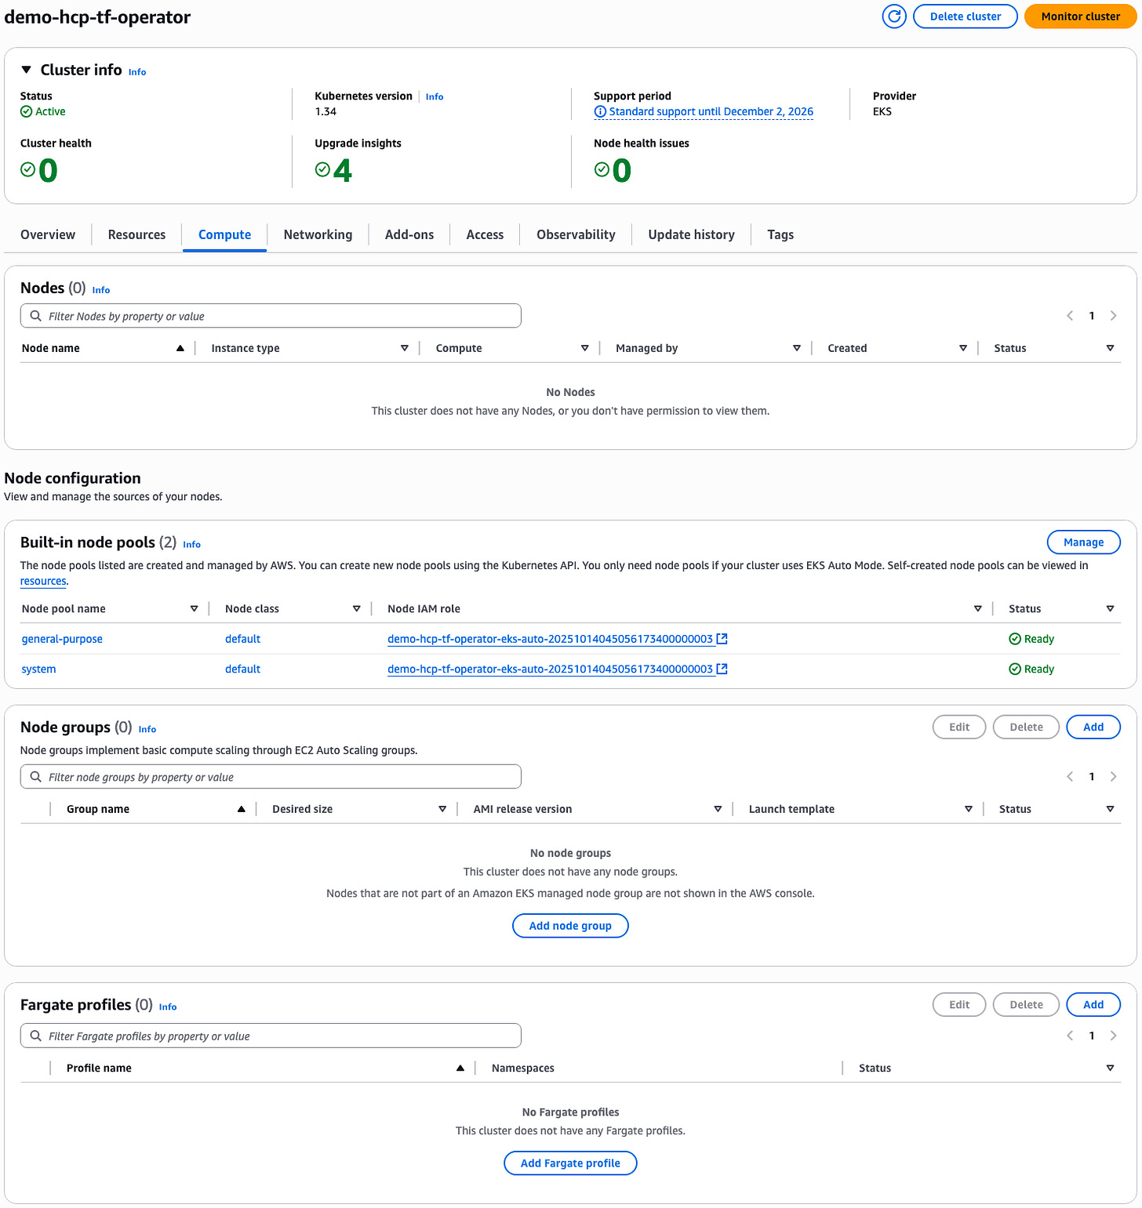Screen dimensions: 1142x1208
Task: Go to next page in Nodes pagination
Action: 1113,316
